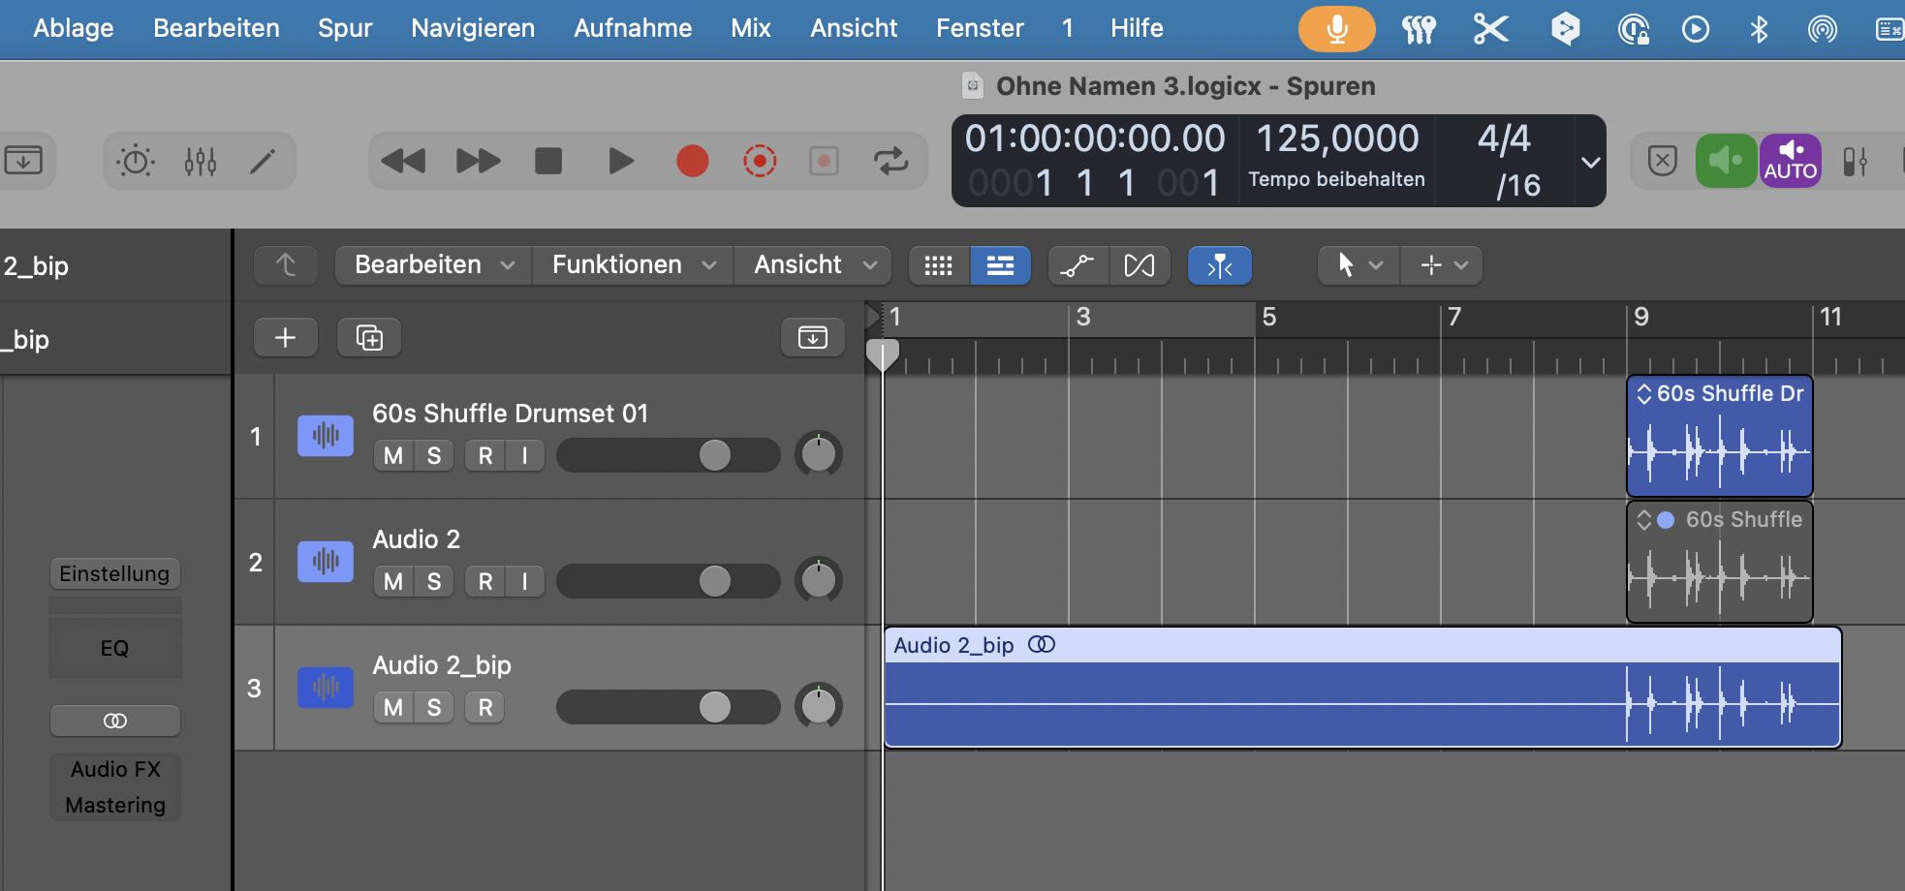The image size is (1905, 891).
Task: Mute the 60s Shuffle Drumset 01 track
Action: 393,456
